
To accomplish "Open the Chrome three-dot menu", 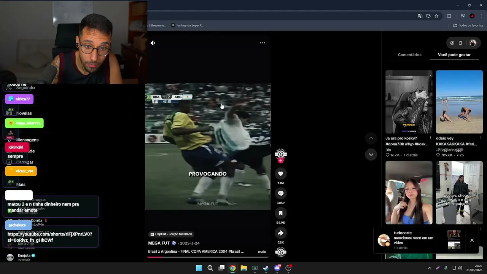I will [x=481, y=16].
